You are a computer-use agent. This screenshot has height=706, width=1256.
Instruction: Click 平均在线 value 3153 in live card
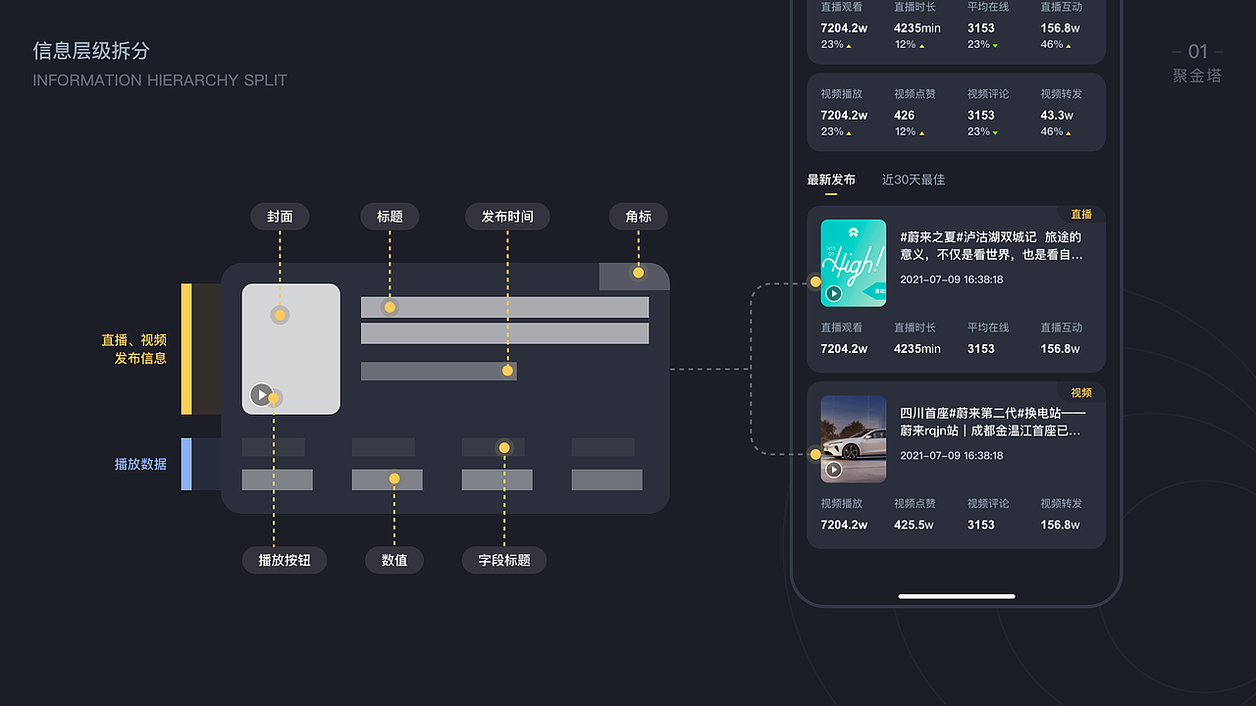point(981,349)
